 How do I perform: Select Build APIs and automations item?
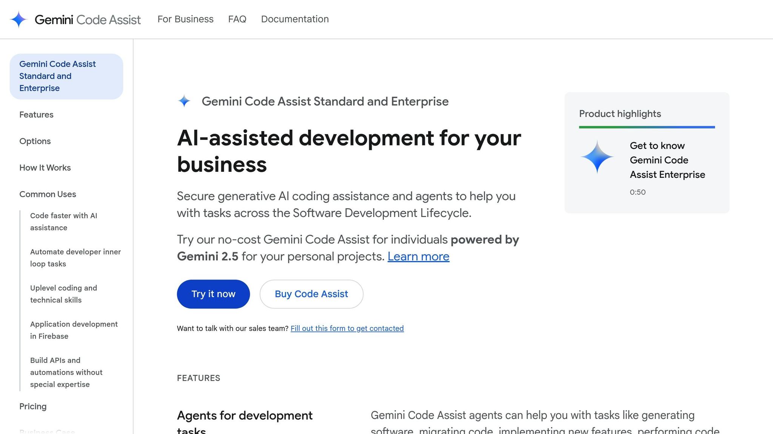click(x=66, y=372)
